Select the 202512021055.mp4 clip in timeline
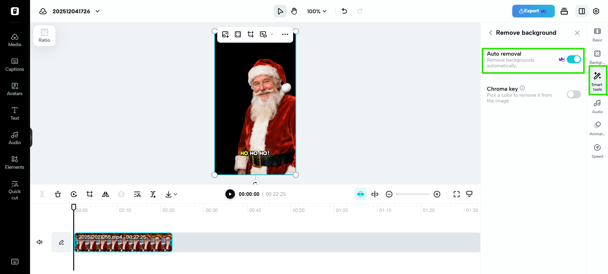The image size is (608, 274). pos(123,243)
